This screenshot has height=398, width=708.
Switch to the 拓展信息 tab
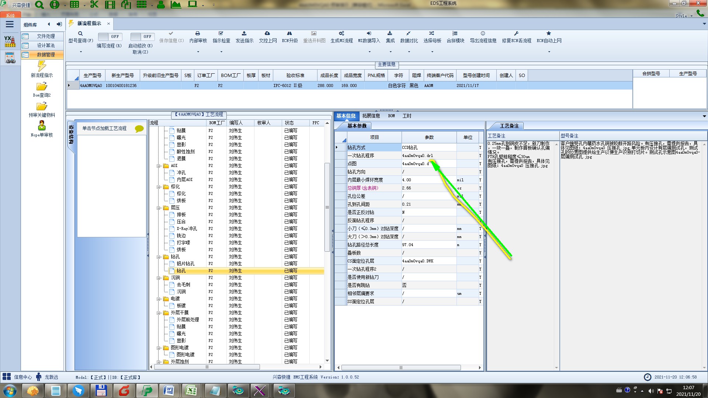click(371, 116)
